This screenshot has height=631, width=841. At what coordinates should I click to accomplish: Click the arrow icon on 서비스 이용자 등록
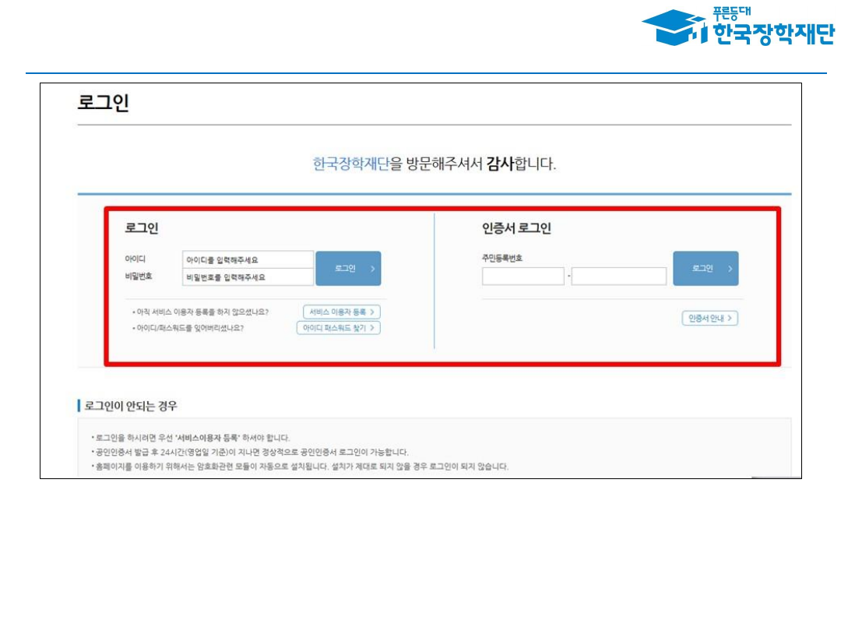tap(373, 312)
